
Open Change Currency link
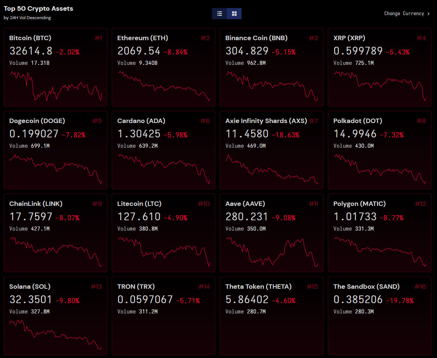[407, 14]
